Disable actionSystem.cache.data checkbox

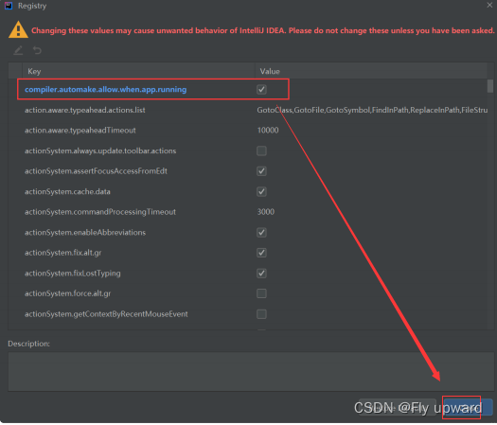(261, 192)
